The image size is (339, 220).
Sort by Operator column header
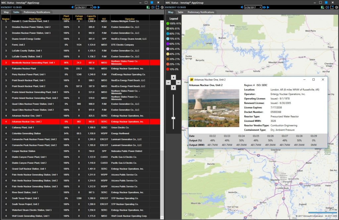coord(130,19)
